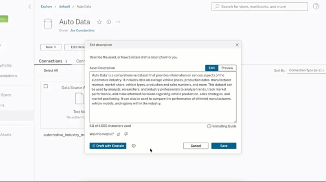Switch to the Preview toggle
This screenshot has width=326, height=182.
tap(227, 68)
